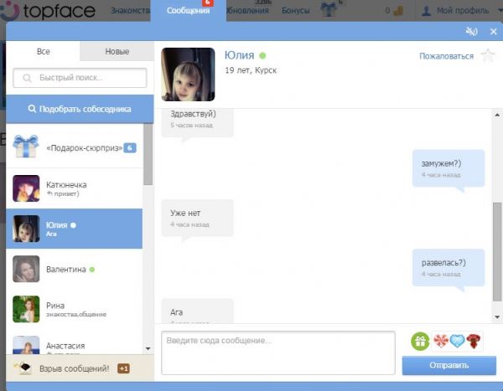Mute message sounds with the speaker icon
503x391 pixels.
point(473,32)
